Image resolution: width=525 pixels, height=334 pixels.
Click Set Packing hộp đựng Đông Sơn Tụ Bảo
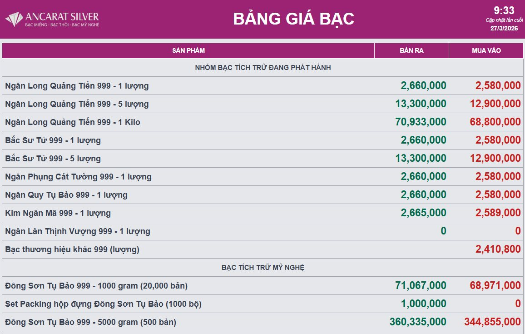(103, 304)
